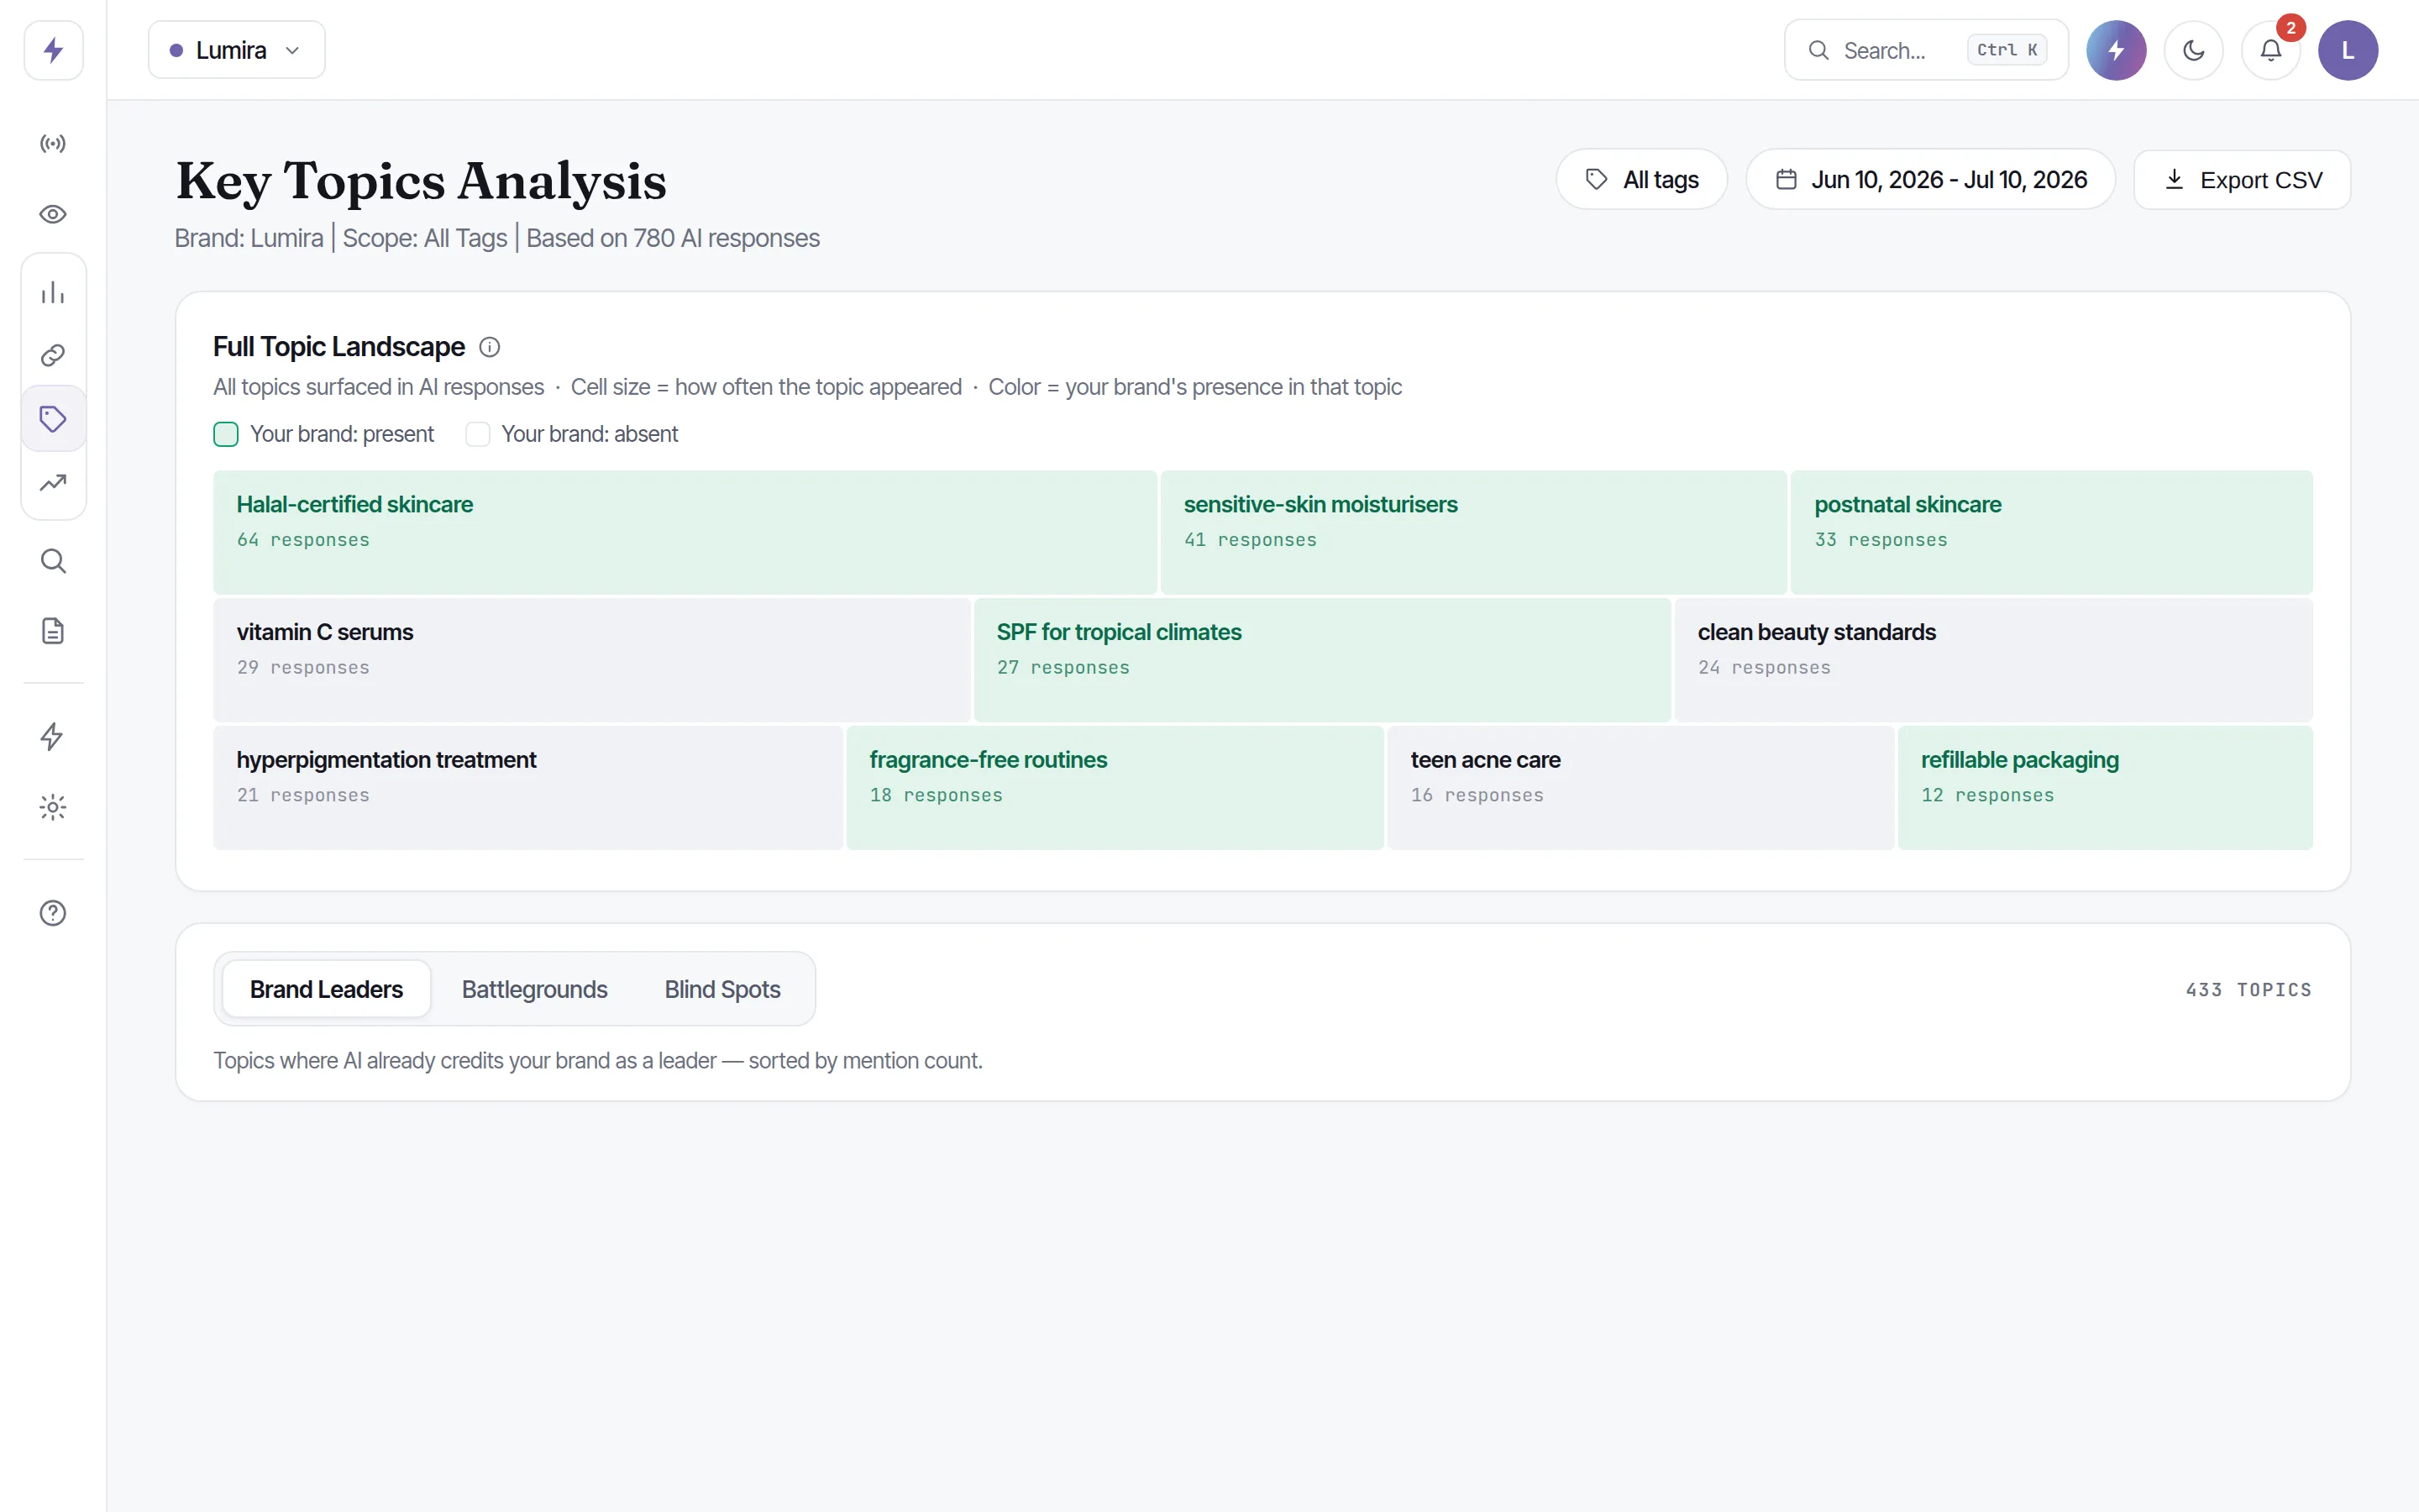Open the outline lightning sidebar icon
Image resolution: width=2419 pixels, height=1512 pixels.
point(53,737)
